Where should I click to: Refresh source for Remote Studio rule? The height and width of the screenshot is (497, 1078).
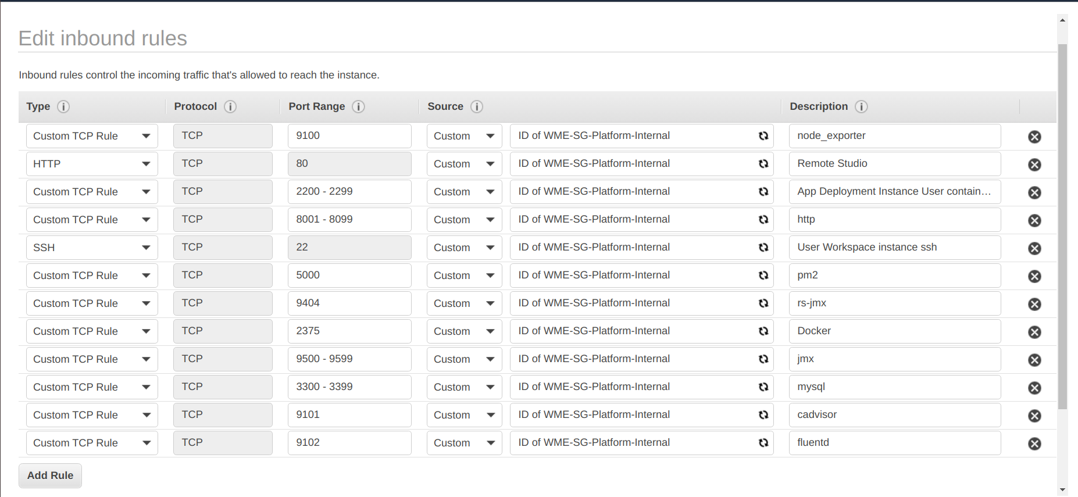[763, 164]
